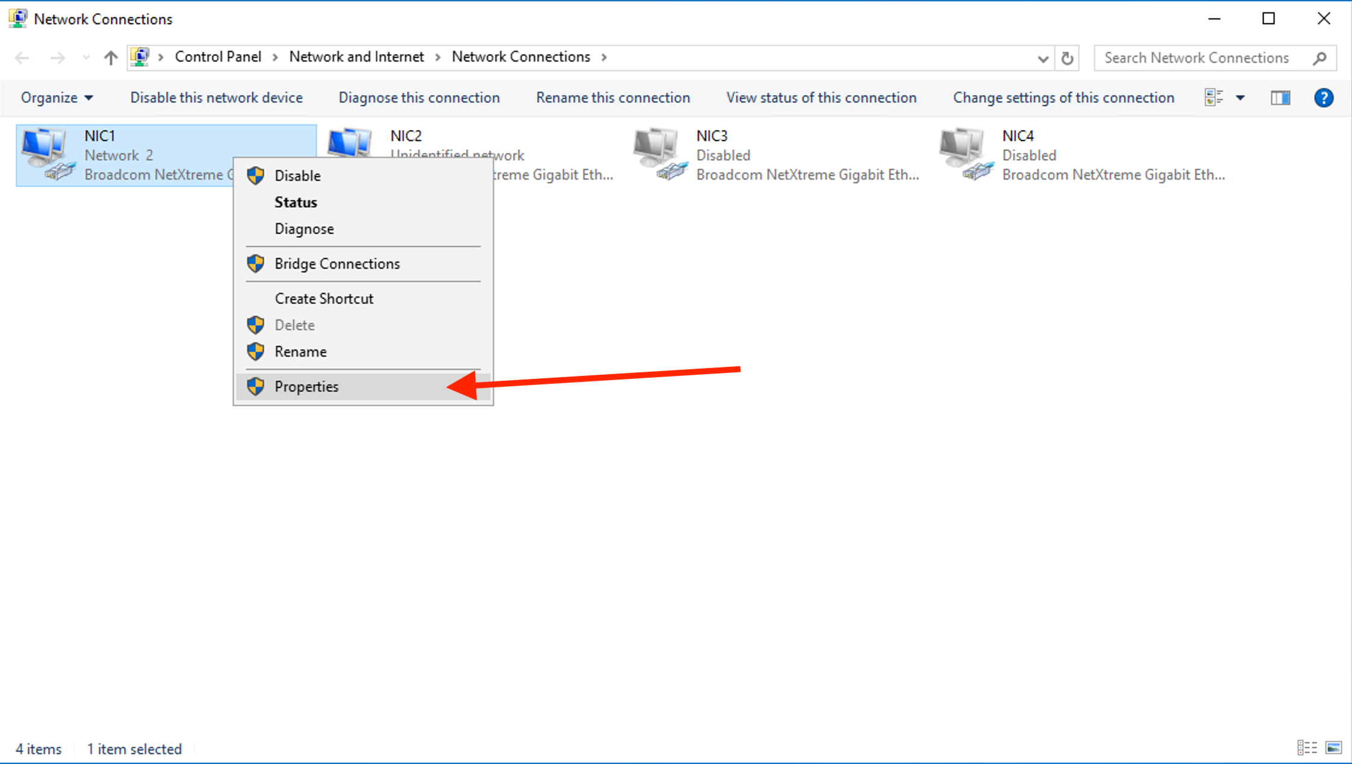Switch to large icons view in status bar
Image resolution: width=1352 pixels, height=764 pixels.
coord(1333,748)
